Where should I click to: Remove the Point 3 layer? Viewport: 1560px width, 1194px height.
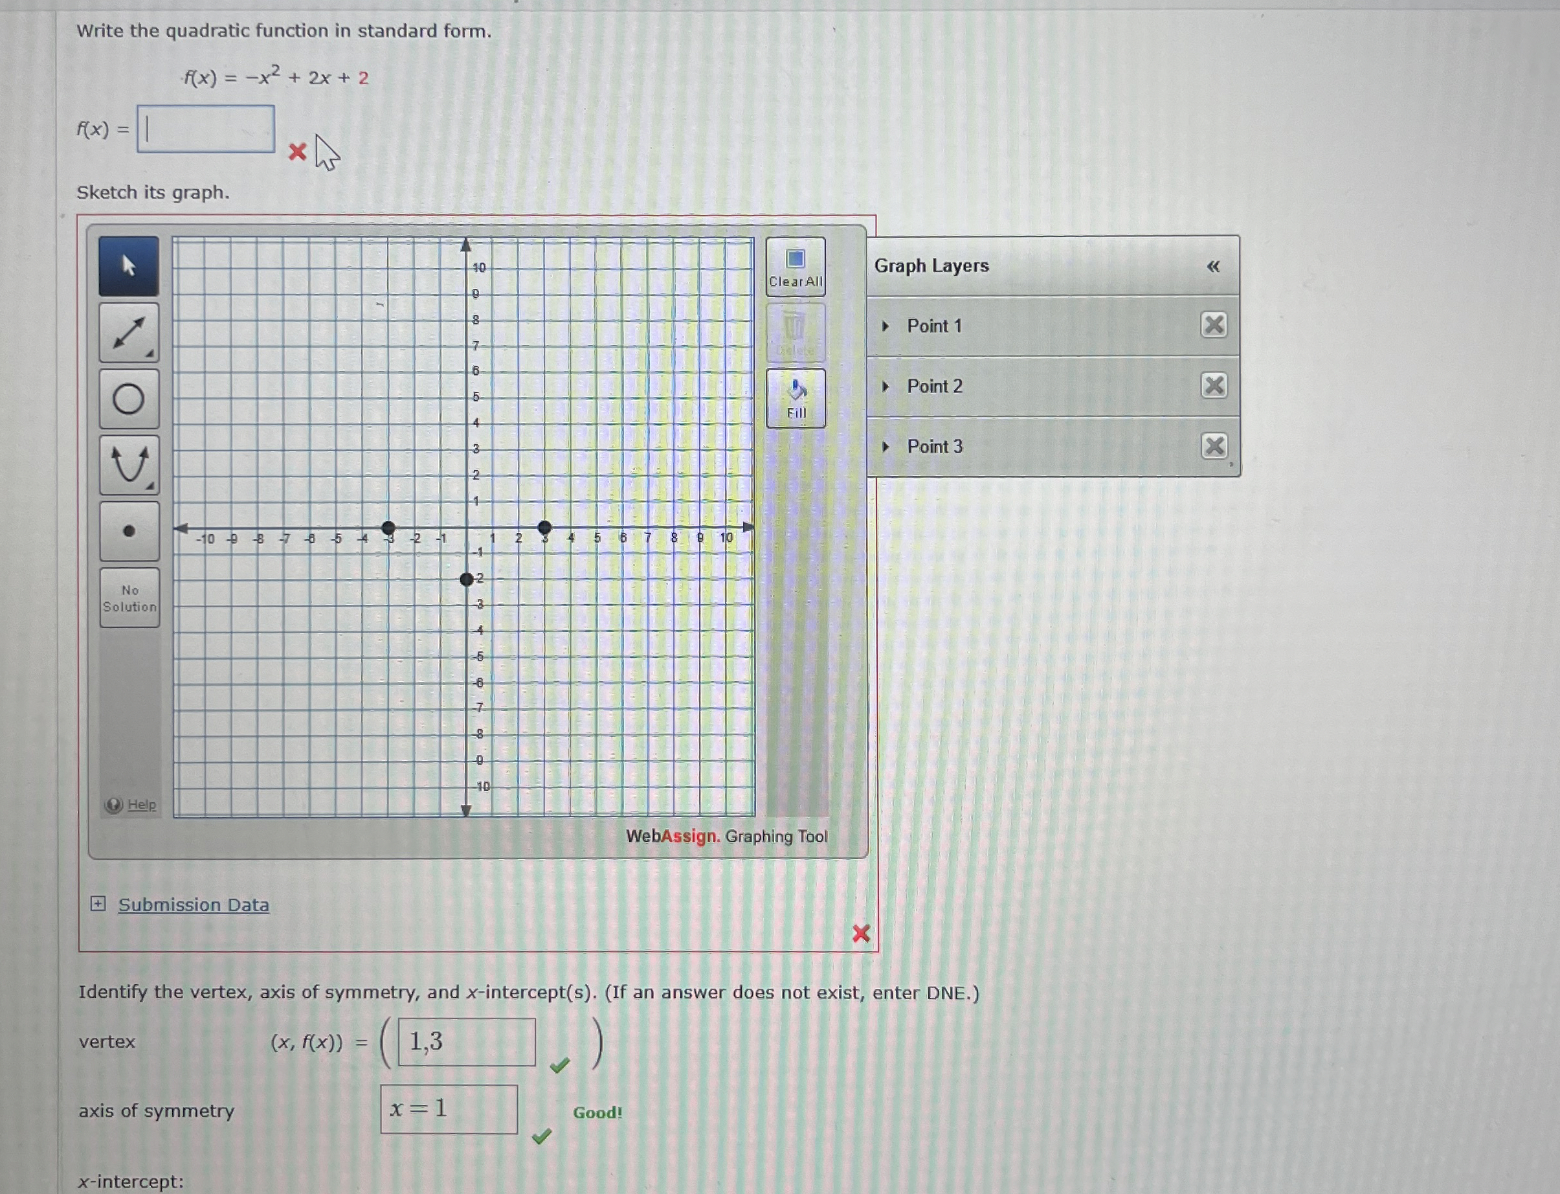point(1213,446)
